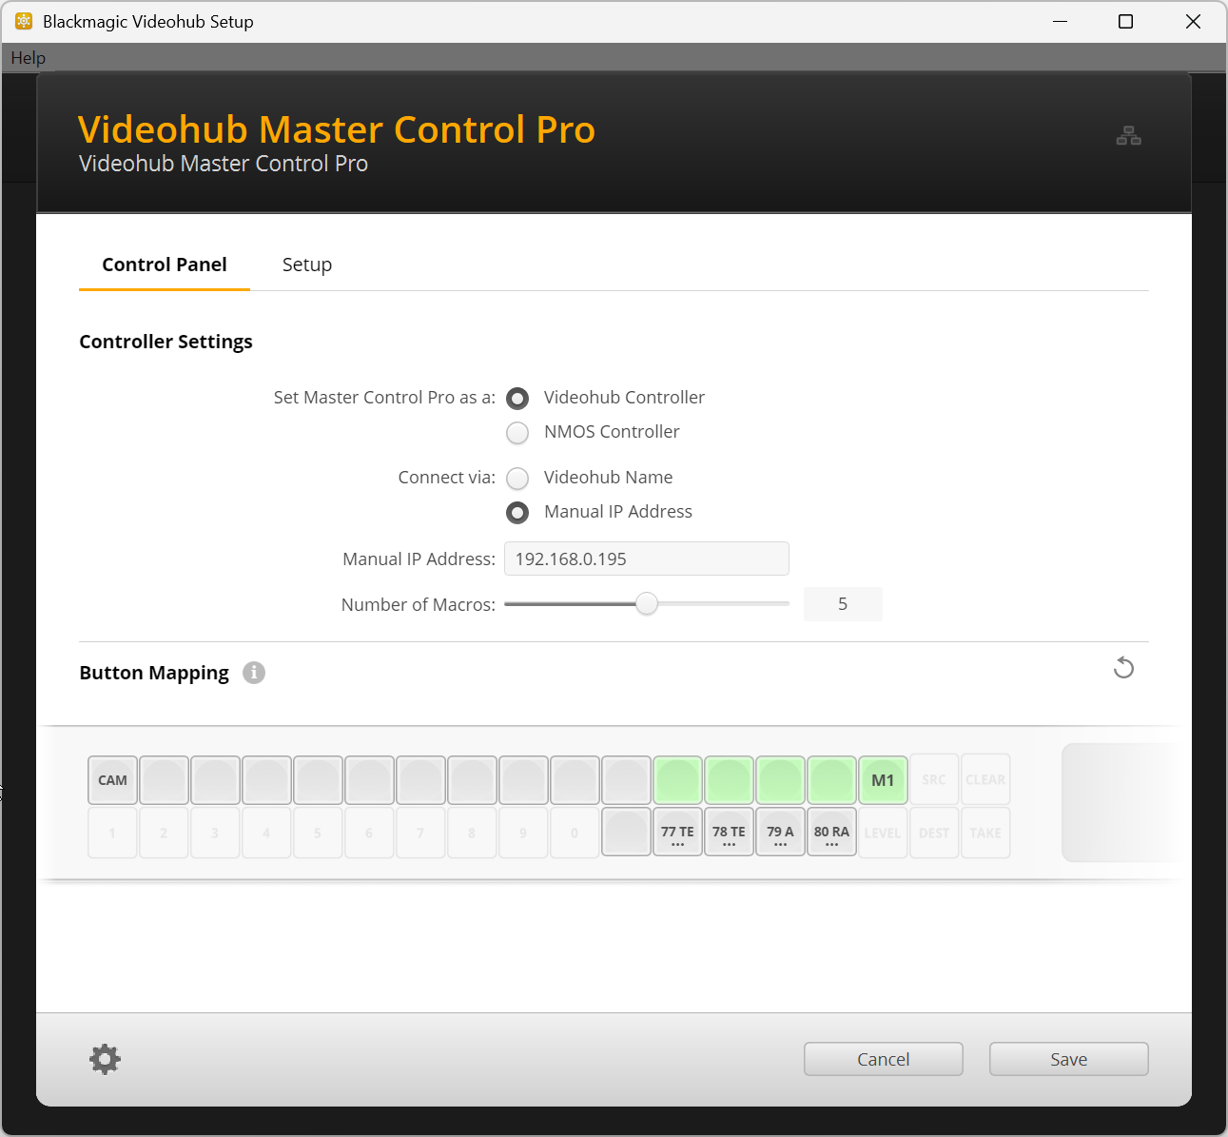Reset button mapping with the circular arrow
1228x1137 pixels.
(1123, 668)
